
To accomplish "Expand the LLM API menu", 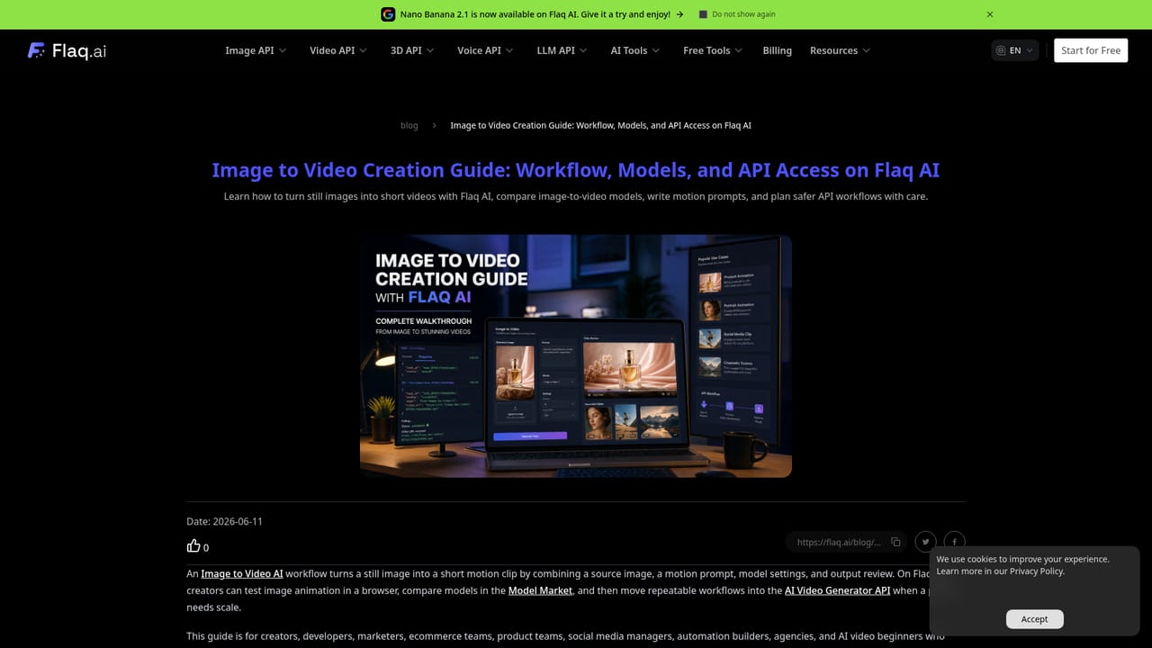I will 562,50.
